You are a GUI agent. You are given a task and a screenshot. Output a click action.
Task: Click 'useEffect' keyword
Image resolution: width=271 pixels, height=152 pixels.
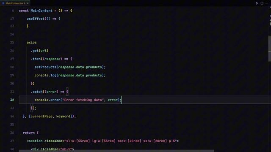(36, 19)
